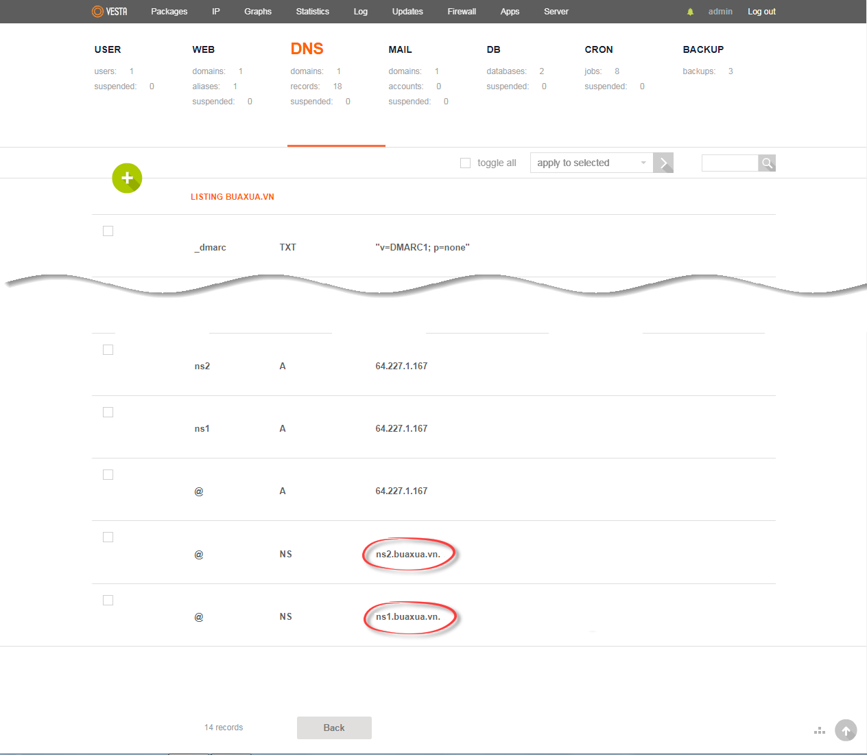Switch to the USER tab

108,49
